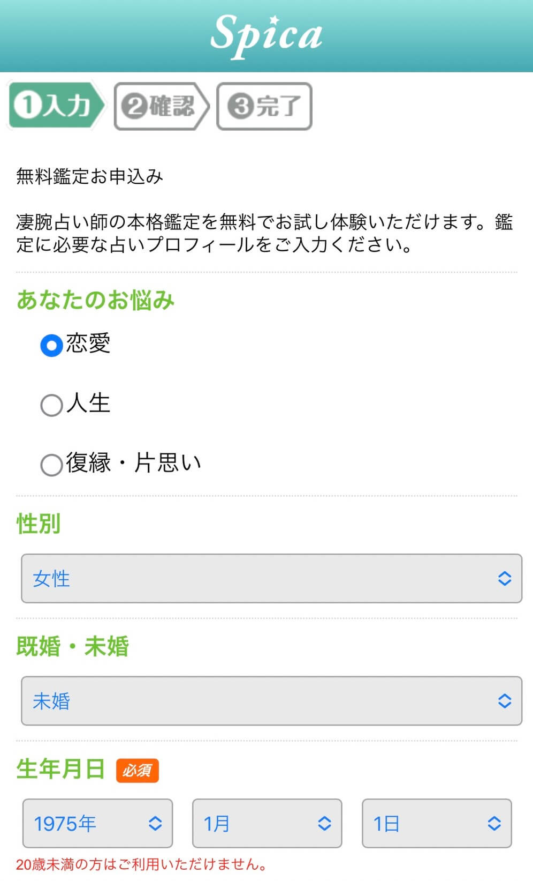The height and width of the screenshot is (881, 533).
Task: Click the ②確認 step tab
Action: pyautogui.click(x=159, y=106)
